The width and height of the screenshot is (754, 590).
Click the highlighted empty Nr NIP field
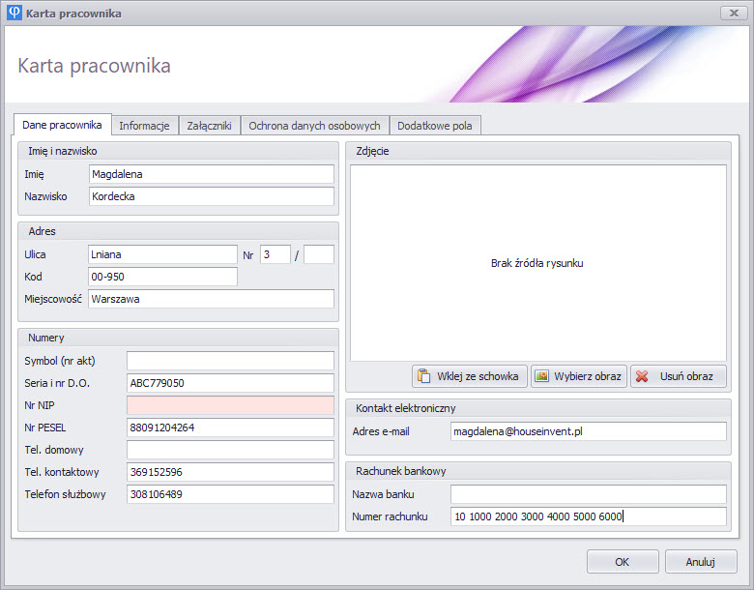pos(230,405)
